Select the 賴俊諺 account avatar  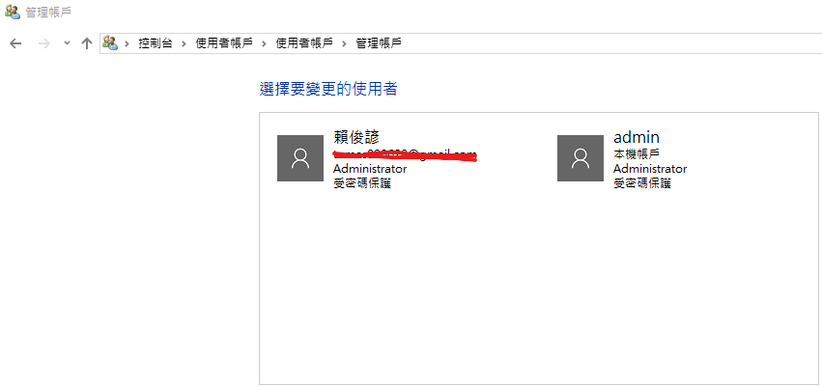(x=300, y=158)
